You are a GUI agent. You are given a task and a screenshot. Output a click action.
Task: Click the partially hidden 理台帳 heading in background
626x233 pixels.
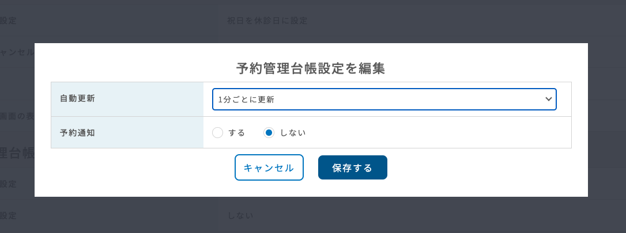(x=17, y=153)
